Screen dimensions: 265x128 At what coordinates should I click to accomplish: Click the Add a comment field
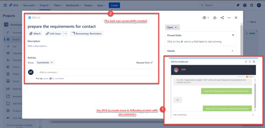click(95, 72)
